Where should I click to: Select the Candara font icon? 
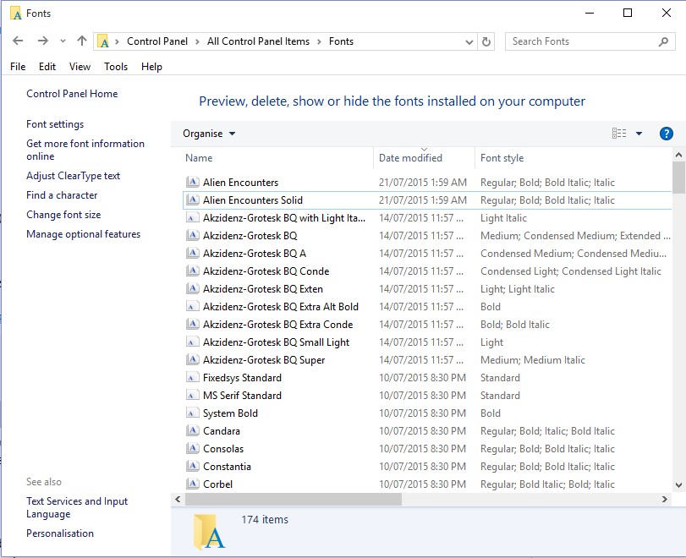pyautogui.click(x=192, y=430)
